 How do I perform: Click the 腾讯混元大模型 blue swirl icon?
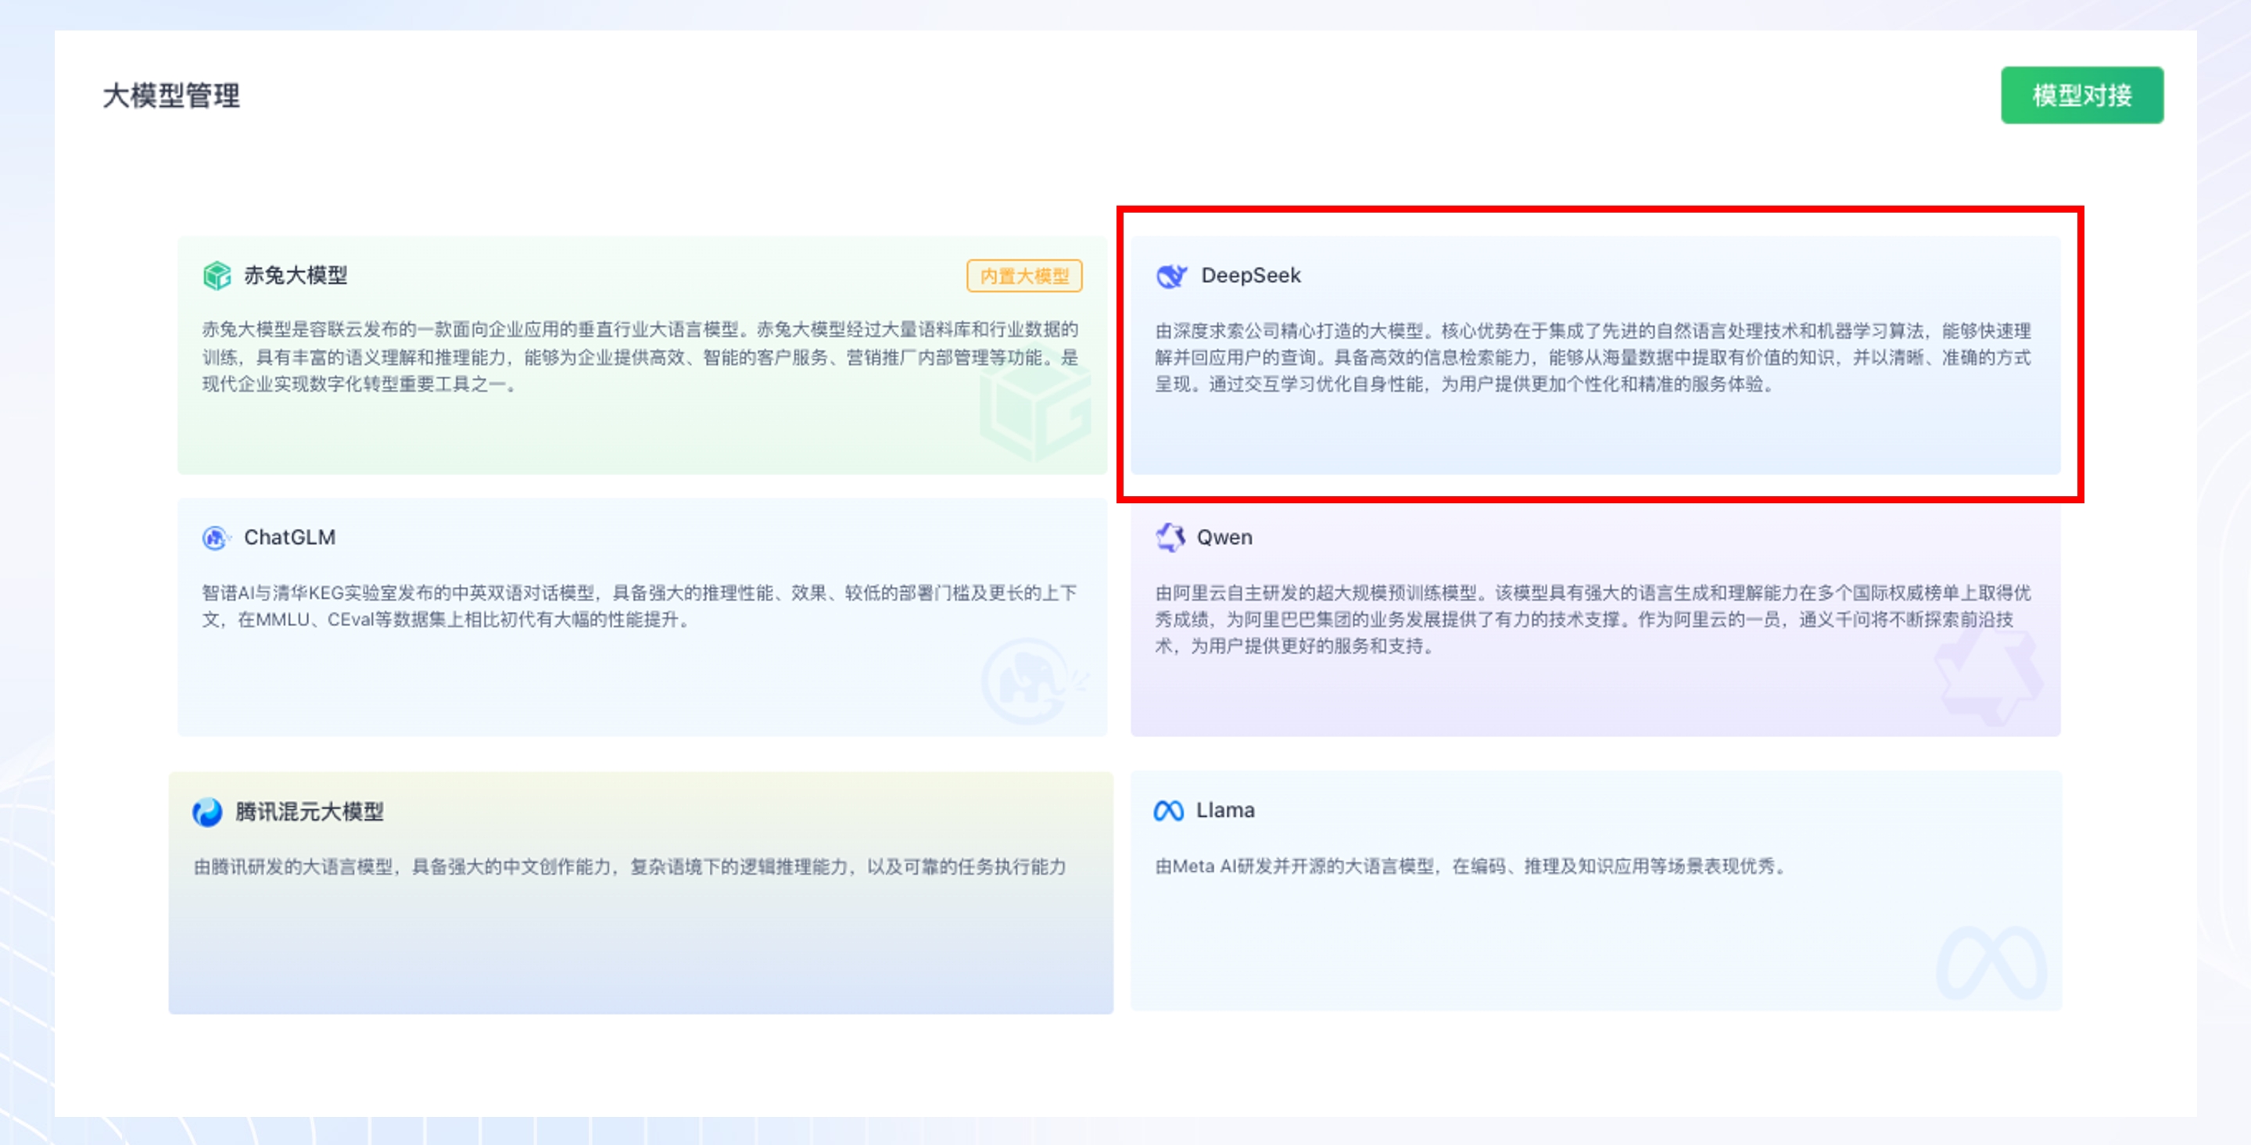click(x=207, y=812)
